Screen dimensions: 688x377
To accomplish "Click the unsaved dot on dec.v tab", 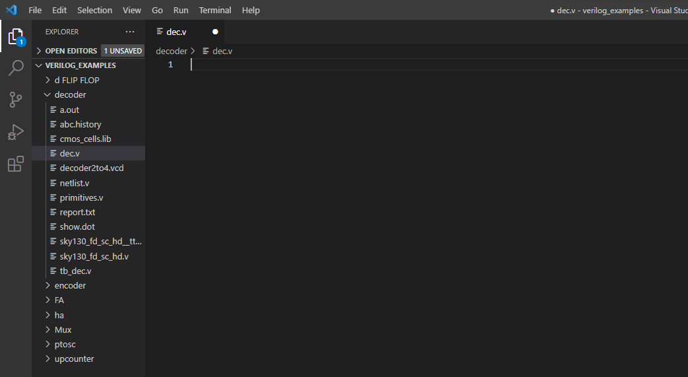I will (x=215, y=32).
